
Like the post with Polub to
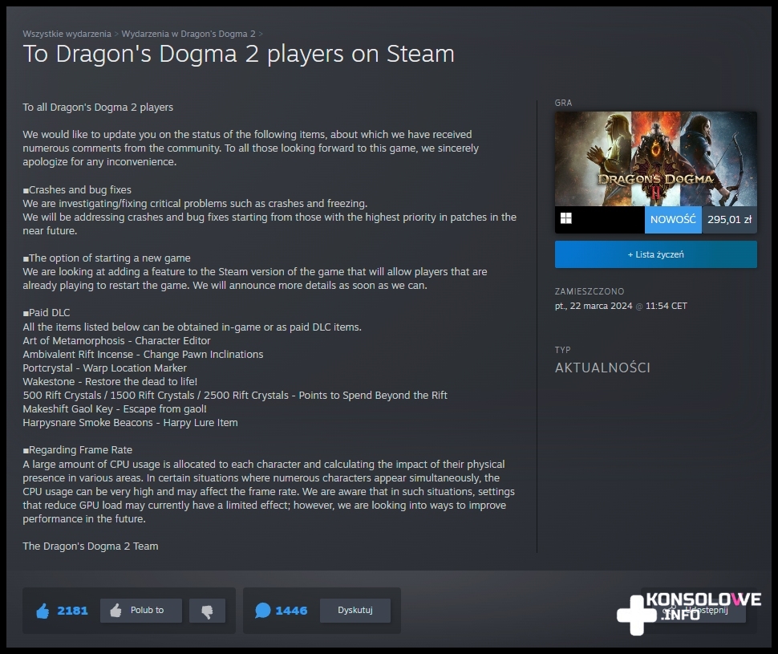[141, 611]
